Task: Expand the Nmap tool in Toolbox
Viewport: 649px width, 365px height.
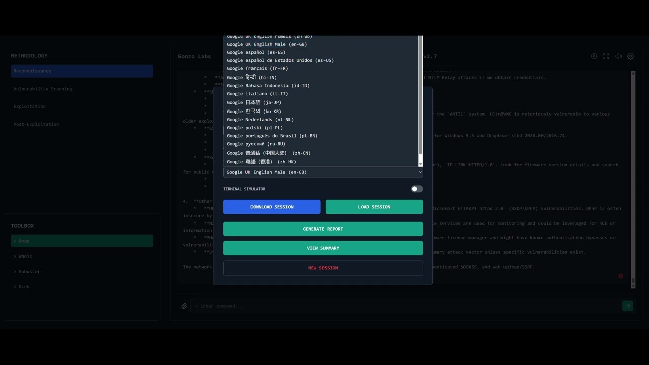Action: tap(82, 241)
